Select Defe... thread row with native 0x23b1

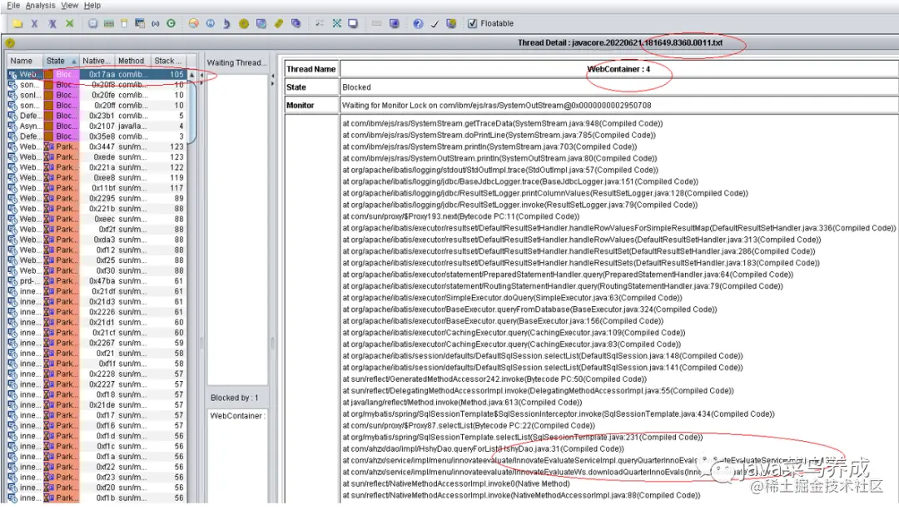(x=97, y=116)
